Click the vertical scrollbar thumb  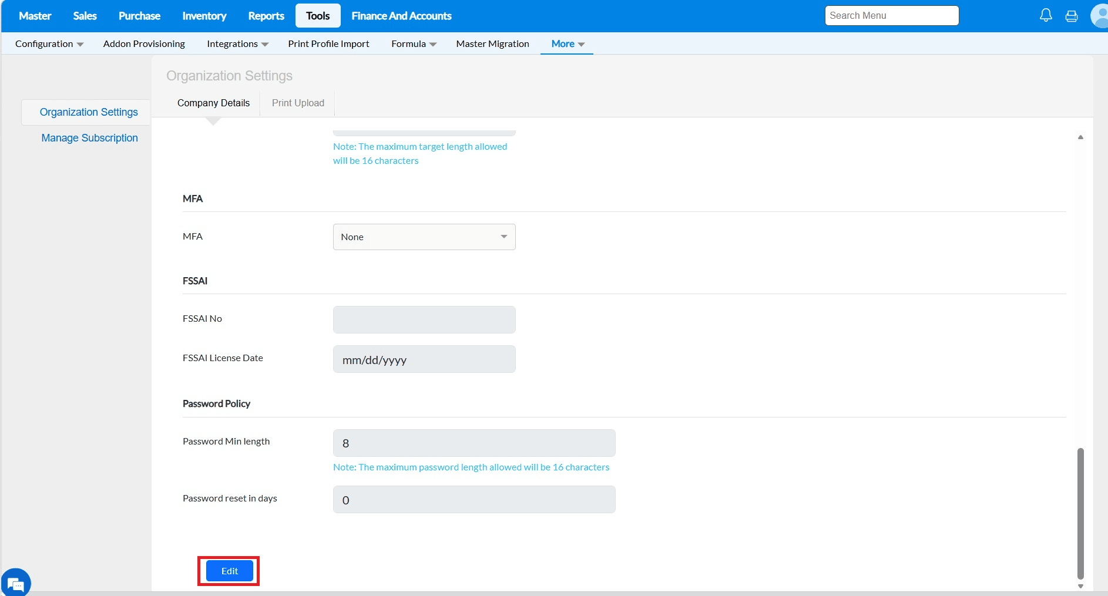click(x=1080, y=514)
